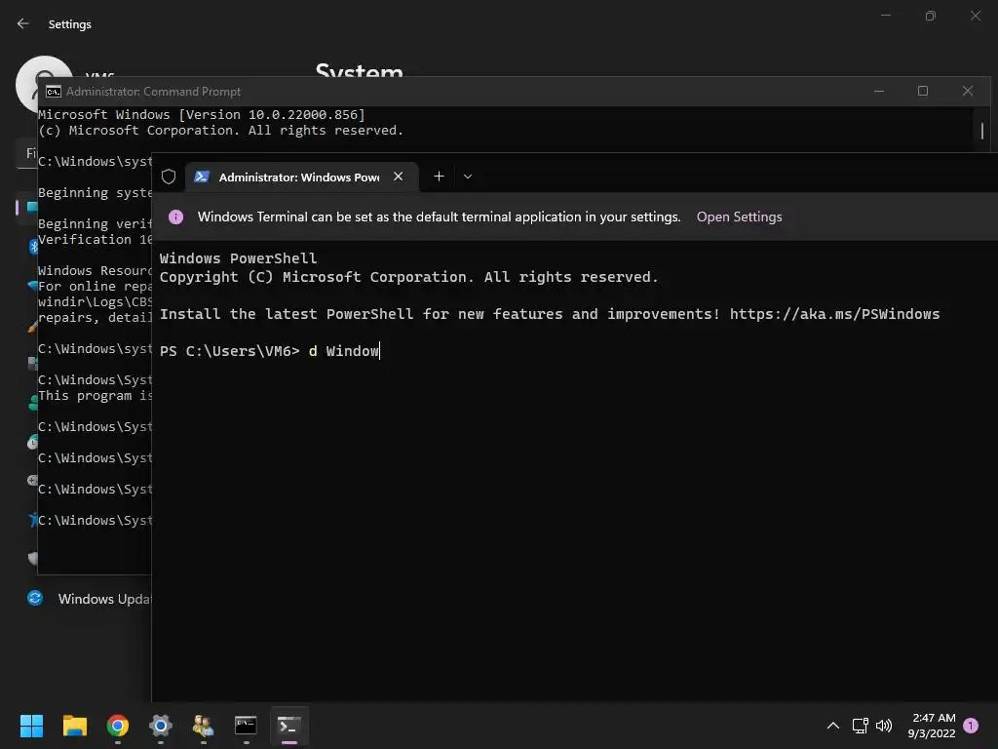The image size is (998, 749).
Task: Click the 'Microsoft Windows [Version 10.0.22000.856]' line
Action: (201, 115)
